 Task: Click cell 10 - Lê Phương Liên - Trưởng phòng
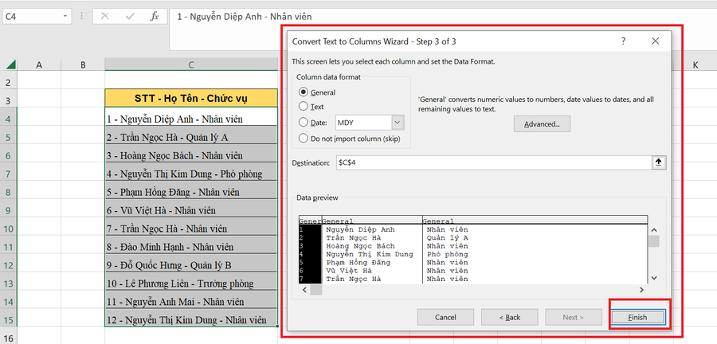[x=191, y=281]
